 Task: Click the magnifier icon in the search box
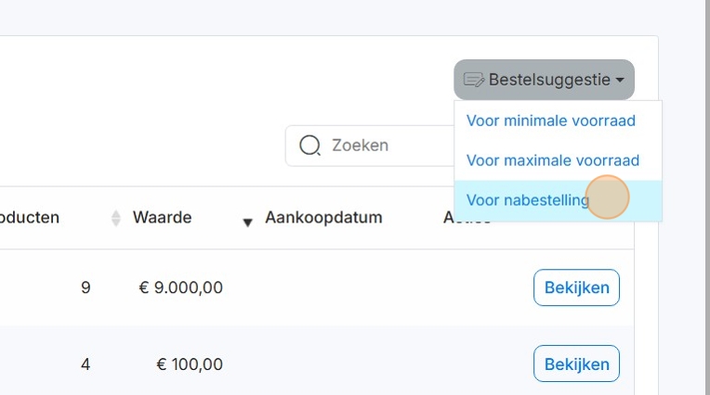[x=309, y=146]
